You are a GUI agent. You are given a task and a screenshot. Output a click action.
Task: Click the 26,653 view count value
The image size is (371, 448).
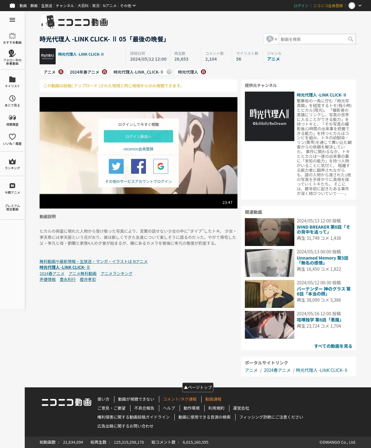[x=181, y=59]
